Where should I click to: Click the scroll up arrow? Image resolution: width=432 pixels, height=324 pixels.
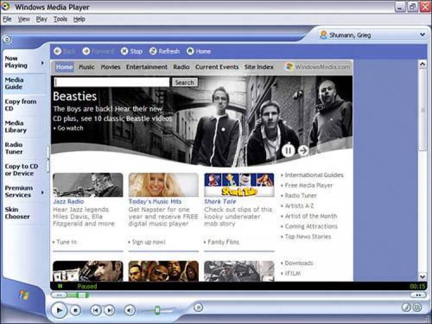[x=423, y=64]
